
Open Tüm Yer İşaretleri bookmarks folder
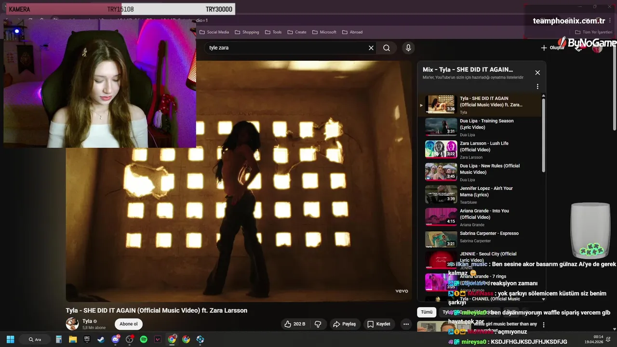coord(593,32)
